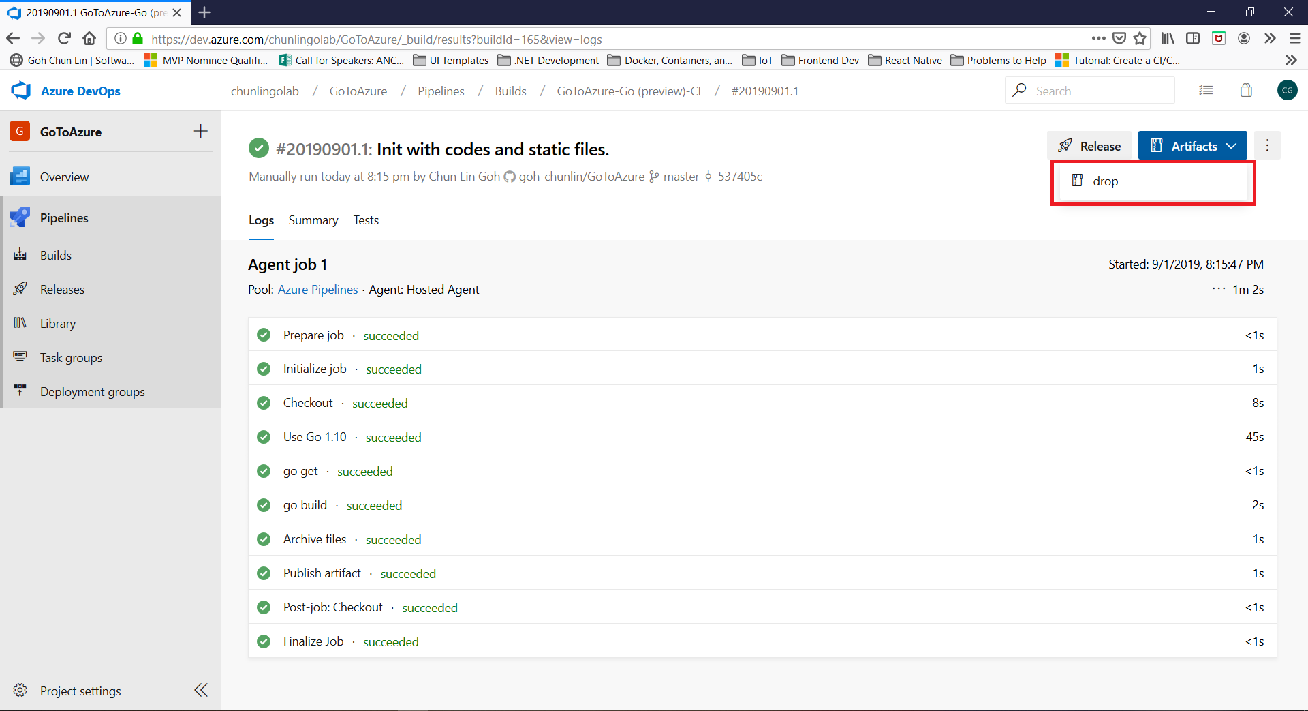Click the agent job ellipsis options
1308x711 pixels.
tap(1219, 289)
